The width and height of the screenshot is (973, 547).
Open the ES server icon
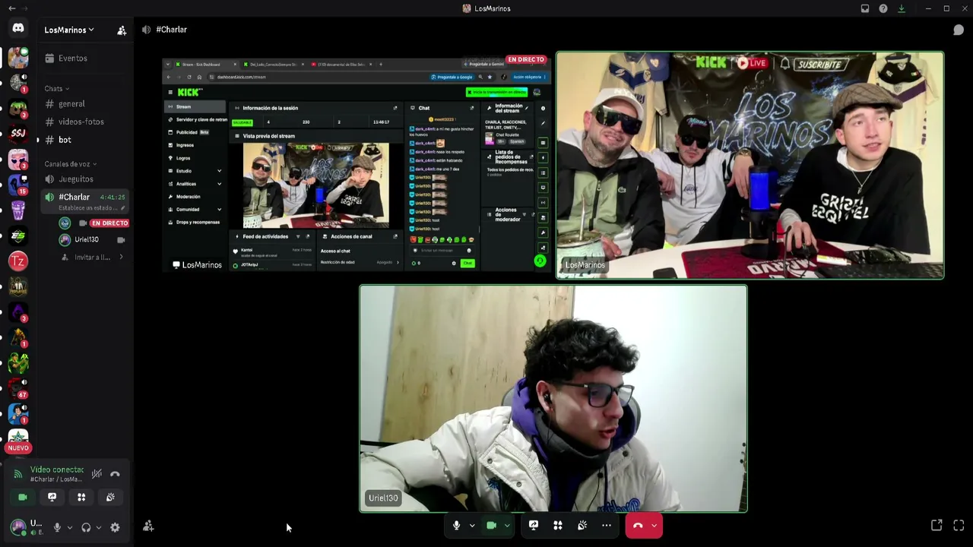[18, 236]
